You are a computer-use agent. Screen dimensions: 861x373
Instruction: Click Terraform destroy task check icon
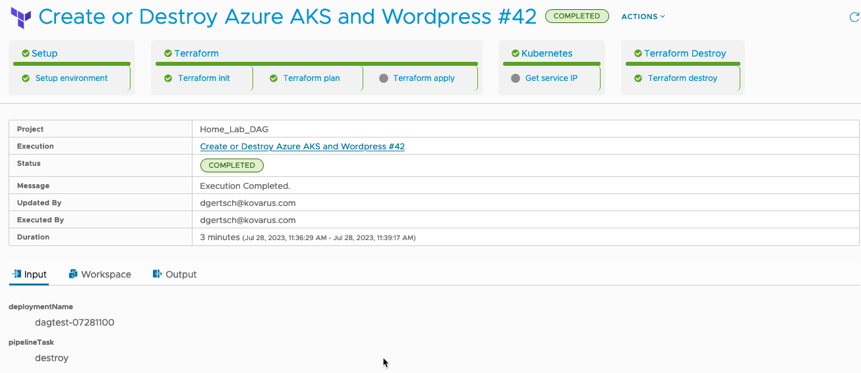638,78
